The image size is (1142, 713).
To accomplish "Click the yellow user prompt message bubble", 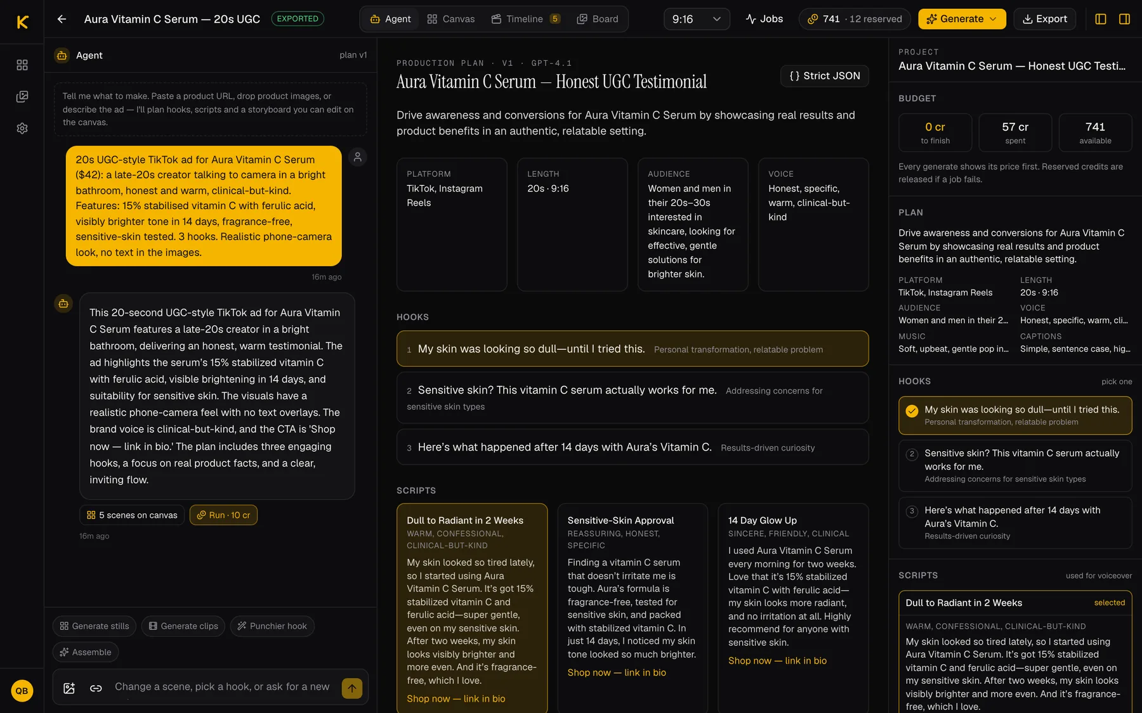I will 204,206.
